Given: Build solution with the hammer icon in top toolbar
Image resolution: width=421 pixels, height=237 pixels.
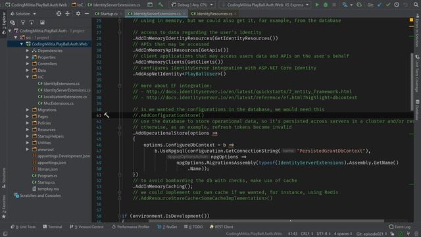Looking at the screenshot, I should click(x=161, y=5).
